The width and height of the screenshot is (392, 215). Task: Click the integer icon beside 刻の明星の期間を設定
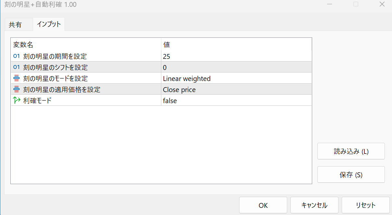[17, 56]
